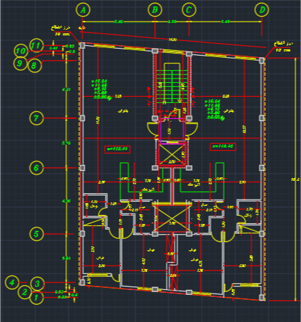
Task: Select the right red area label 112.42
Action: click(x=223, y=147)
